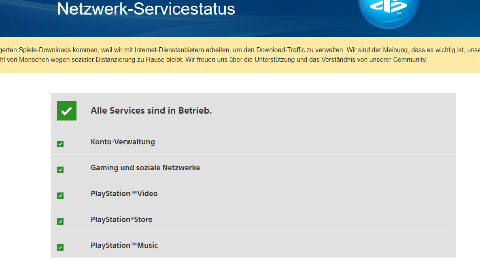Viewport: 480px width, 262px height.
Task: Open the PlayStation Music status entry
Action: [x=124, y=245]
